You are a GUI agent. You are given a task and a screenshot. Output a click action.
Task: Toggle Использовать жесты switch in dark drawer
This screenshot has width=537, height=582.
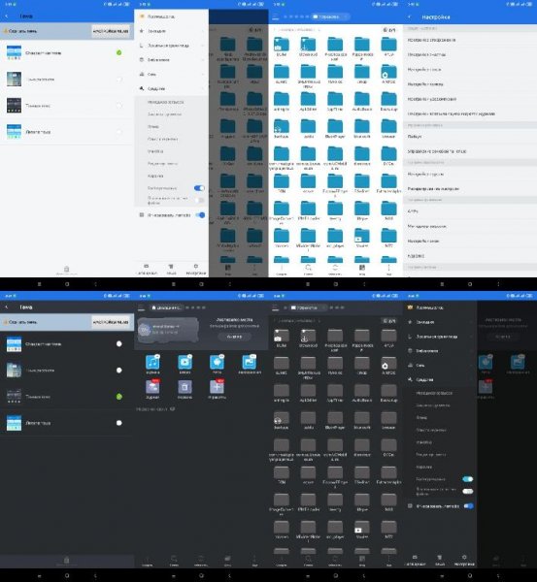tap(469, 506)
